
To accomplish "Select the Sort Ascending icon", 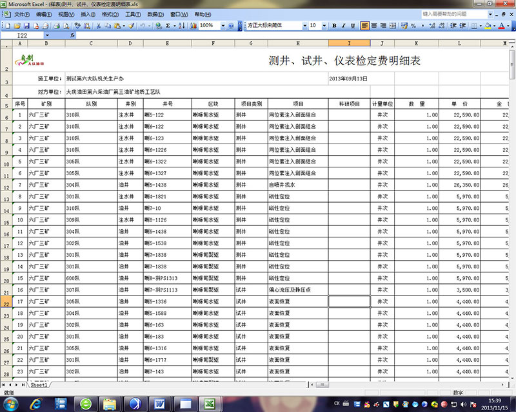I will (181, 25).
